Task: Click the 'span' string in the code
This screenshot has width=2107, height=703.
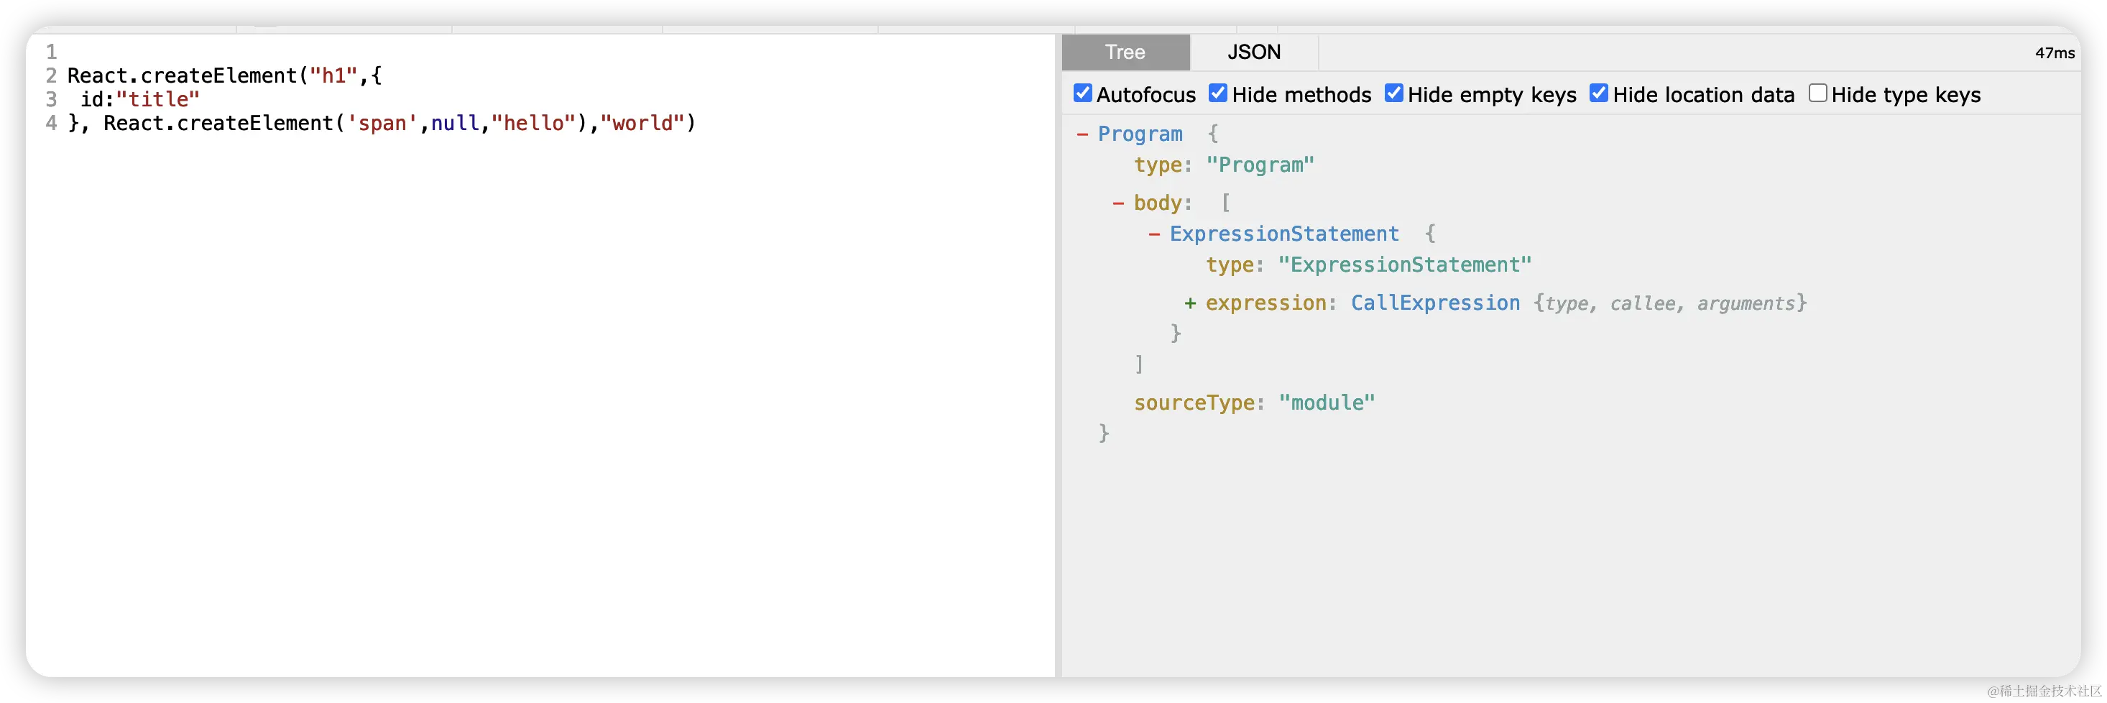Action: tap(382, 124)
